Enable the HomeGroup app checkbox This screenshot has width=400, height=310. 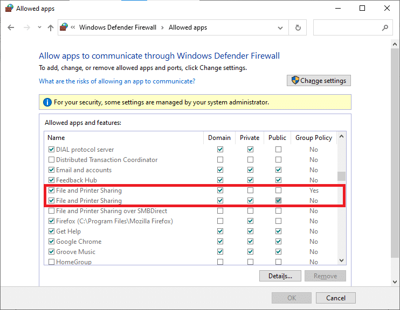coord(52,262)
